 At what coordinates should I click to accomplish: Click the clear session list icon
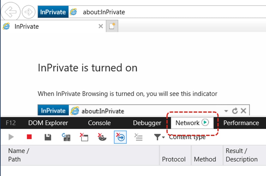139,137
